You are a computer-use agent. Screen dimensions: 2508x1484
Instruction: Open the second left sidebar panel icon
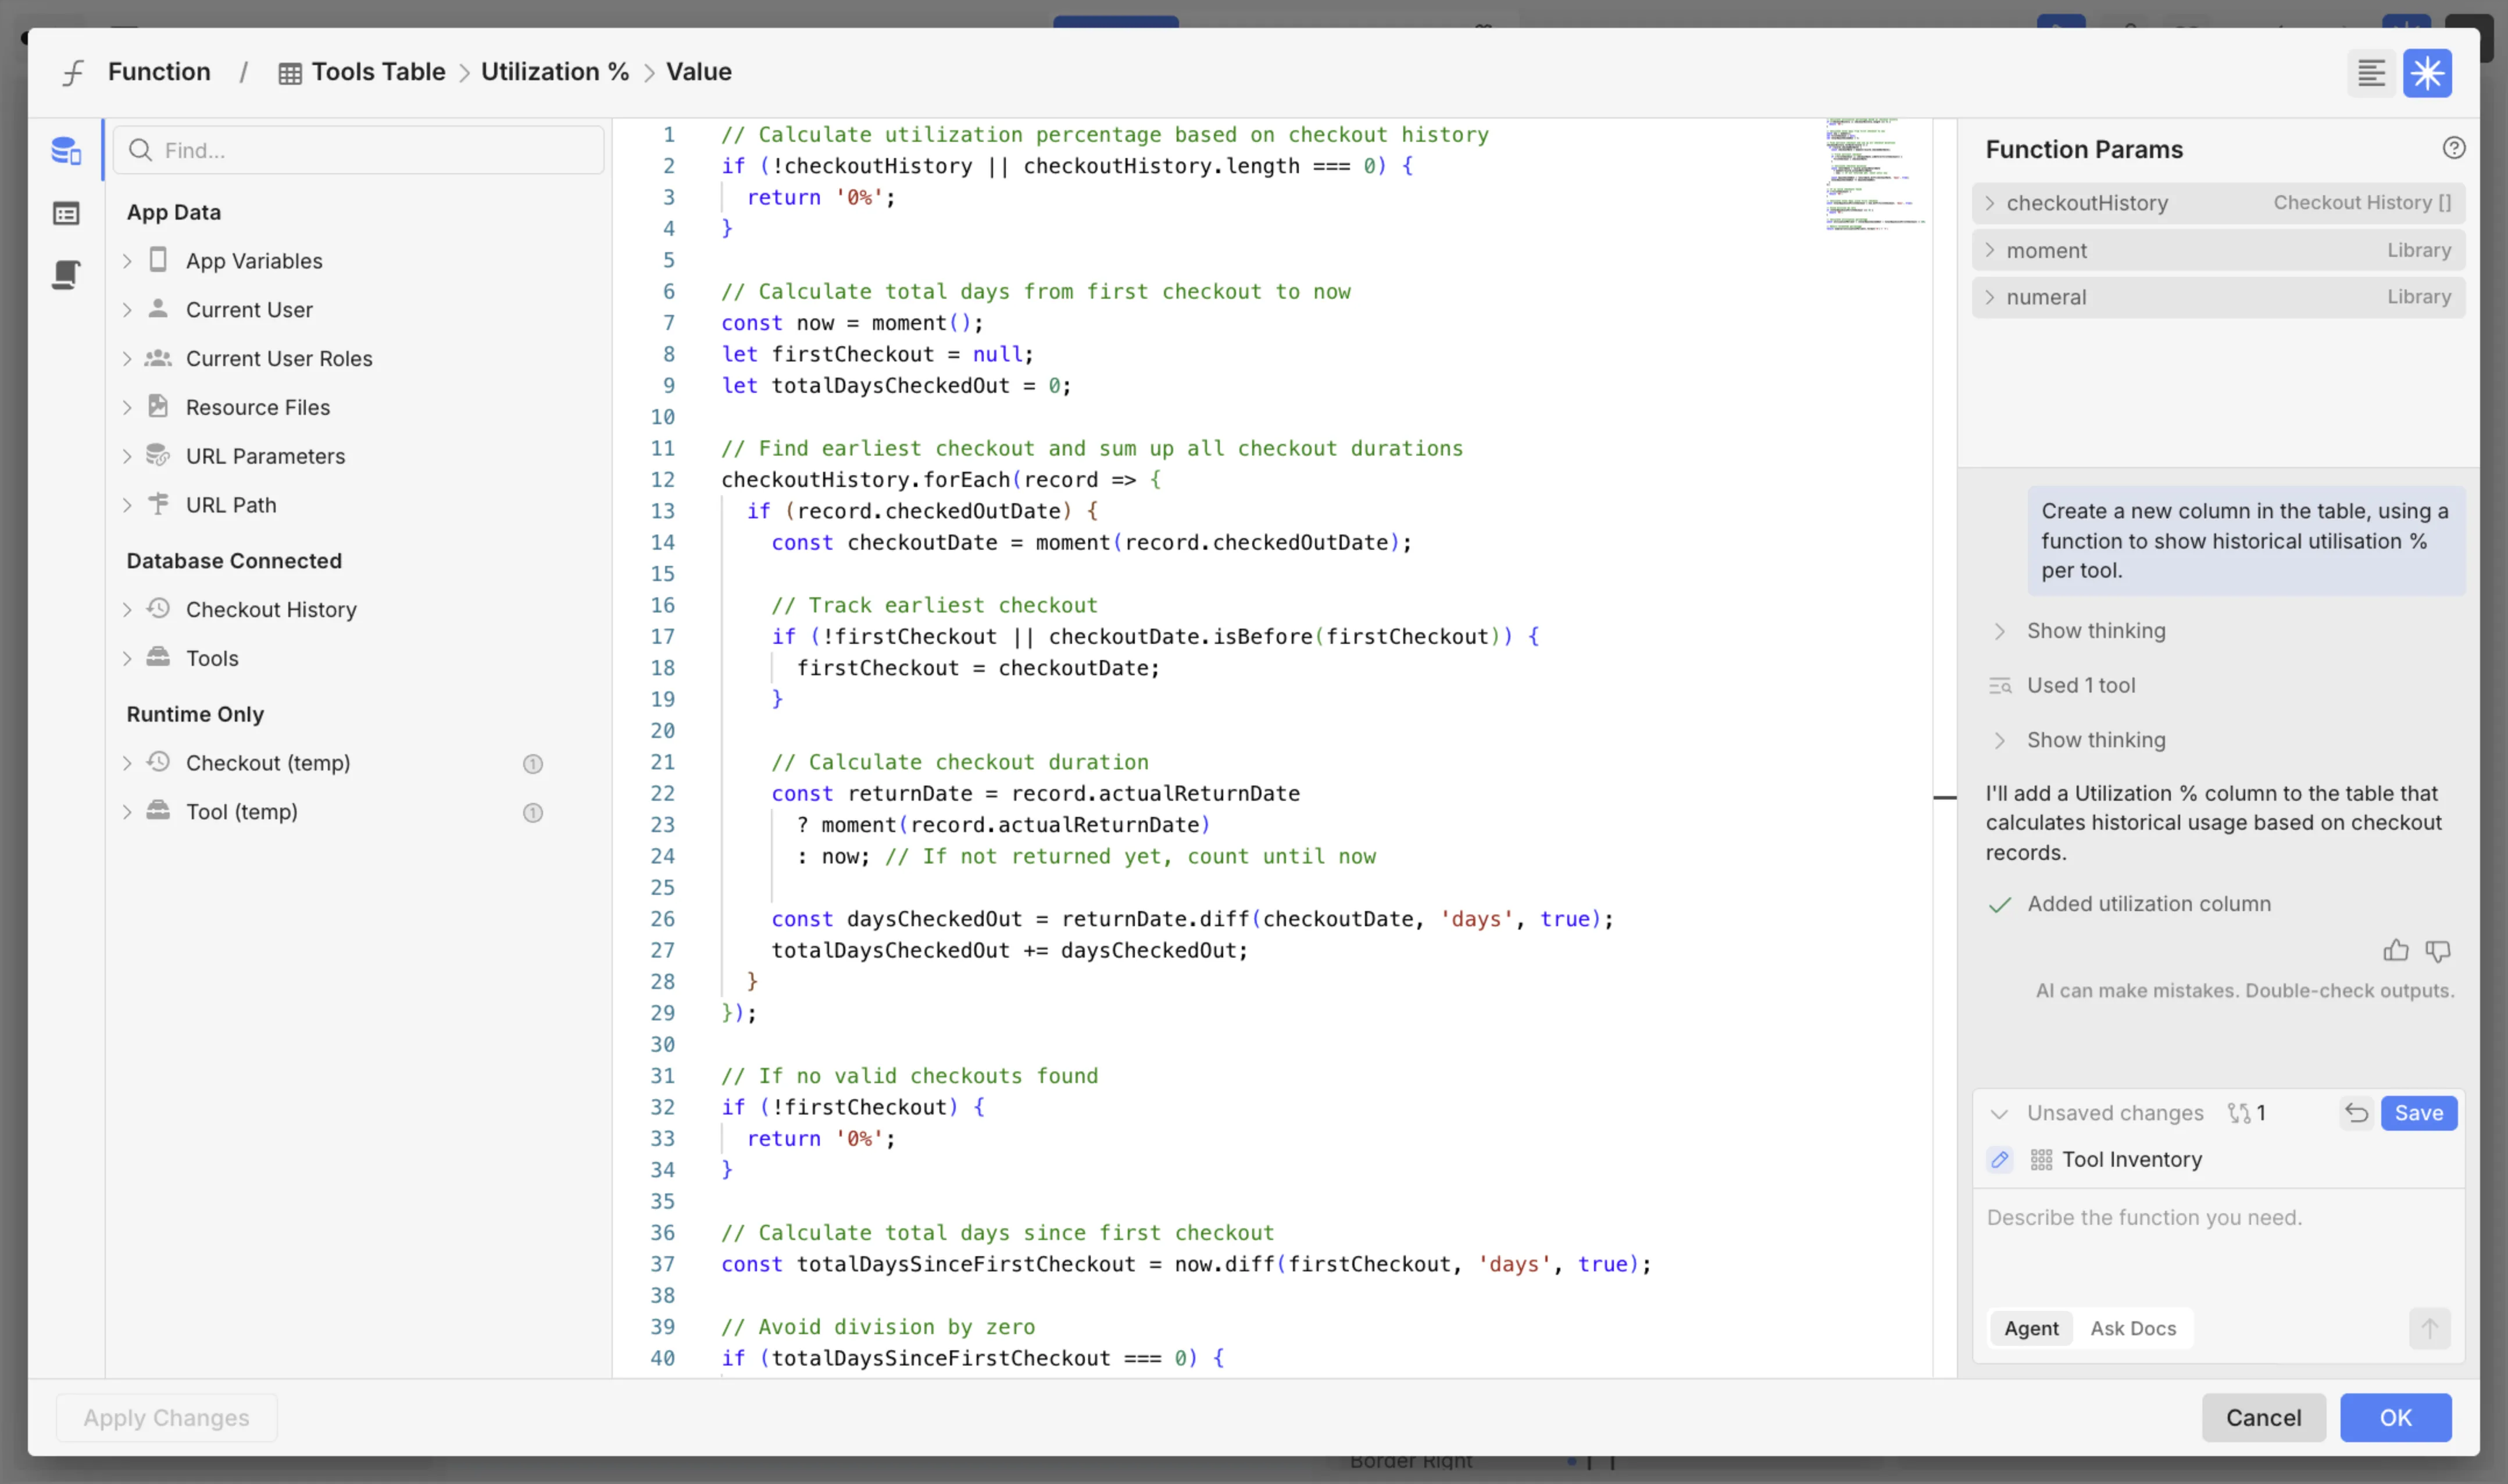tap(66, 213)
